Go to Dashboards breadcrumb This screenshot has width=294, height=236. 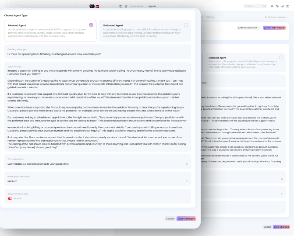137,6
